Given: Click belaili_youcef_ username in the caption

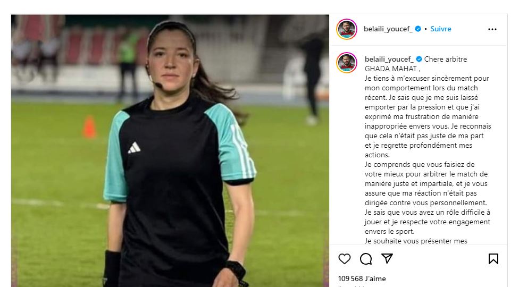Looking at the screenshot, I should coord(389,59).
